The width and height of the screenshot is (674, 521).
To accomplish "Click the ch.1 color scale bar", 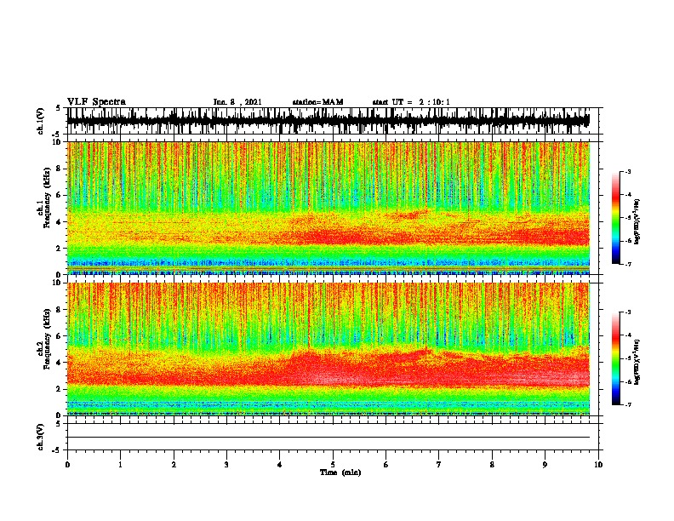I will pos(615,218).
